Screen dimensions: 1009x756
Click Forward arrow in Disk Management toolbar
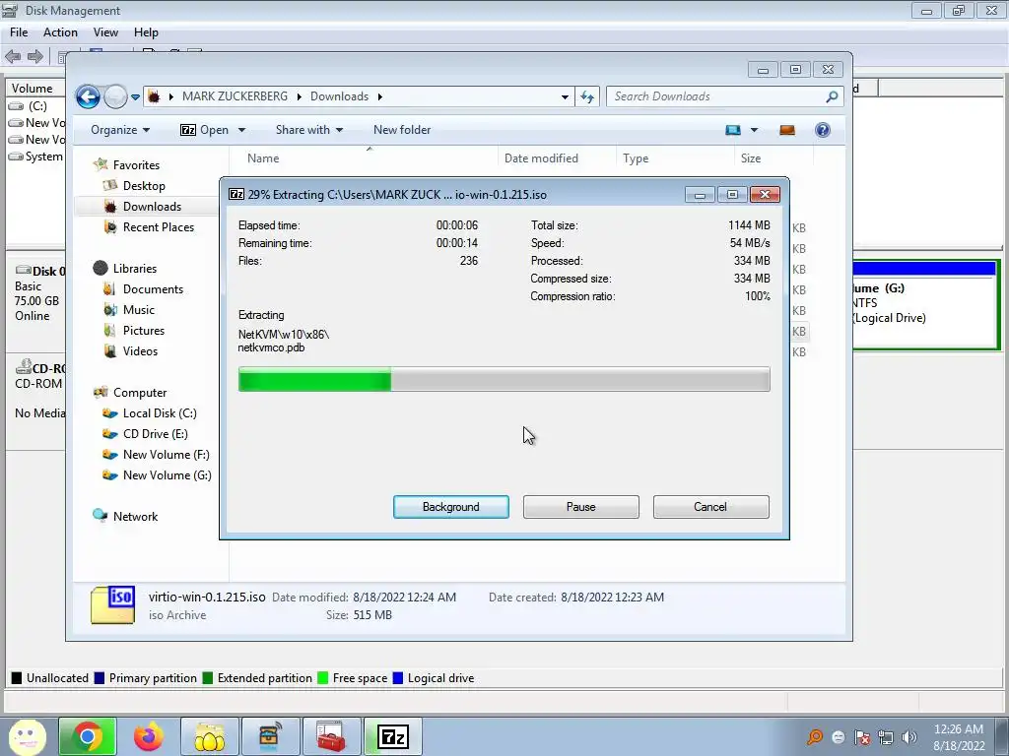[x=35, y=56]
